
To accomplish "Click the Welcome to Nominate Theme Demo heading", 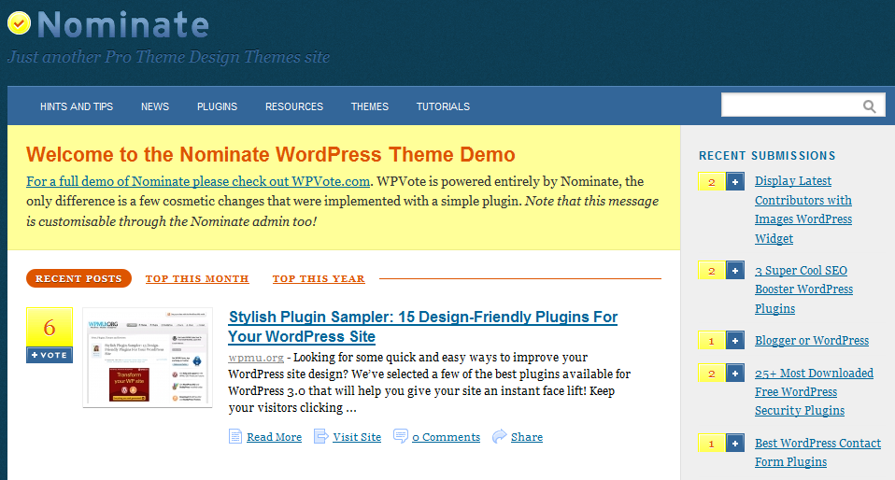I will click(271, 155).
